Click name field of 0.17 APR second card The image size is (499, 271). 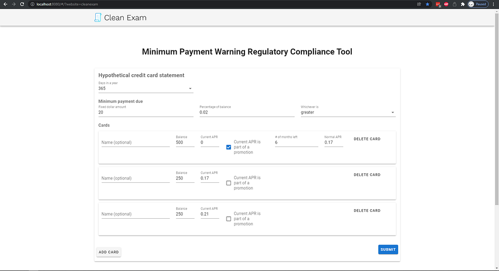click(x=136, y=178)
